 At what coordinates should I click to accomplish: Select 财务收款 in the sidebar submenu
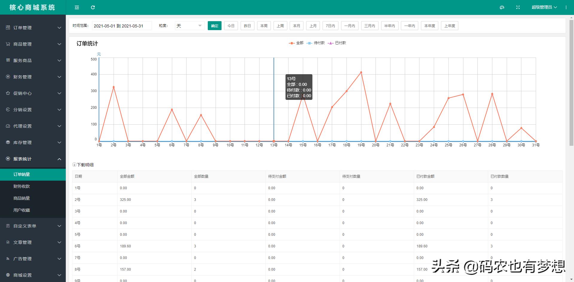pyautogui.click(x=22, y=186)
